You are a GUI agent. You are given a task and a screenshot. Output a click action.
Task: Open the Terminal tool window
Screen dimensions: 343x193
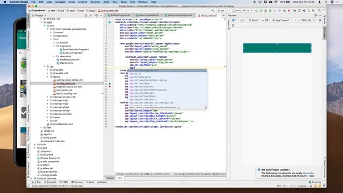[x=77, y=182]
